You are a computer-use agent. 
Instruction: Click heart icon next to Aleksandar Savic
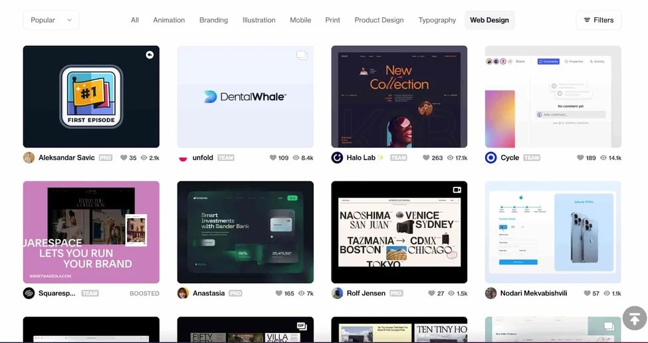124,158
